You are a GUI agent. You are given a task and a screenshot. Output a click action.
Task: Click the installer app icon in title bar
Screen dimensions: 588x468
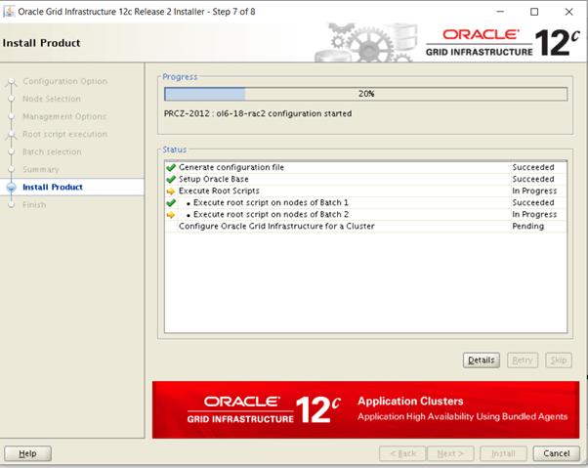(10, 12)
